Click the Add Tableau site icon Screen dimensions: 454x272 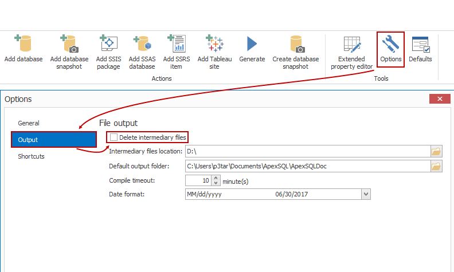point(214,45)
